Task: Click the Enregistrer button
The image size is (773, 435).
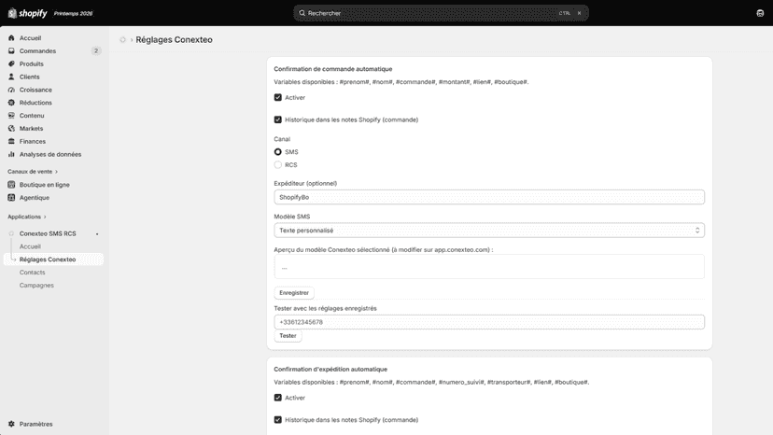Action: point(294,292)
